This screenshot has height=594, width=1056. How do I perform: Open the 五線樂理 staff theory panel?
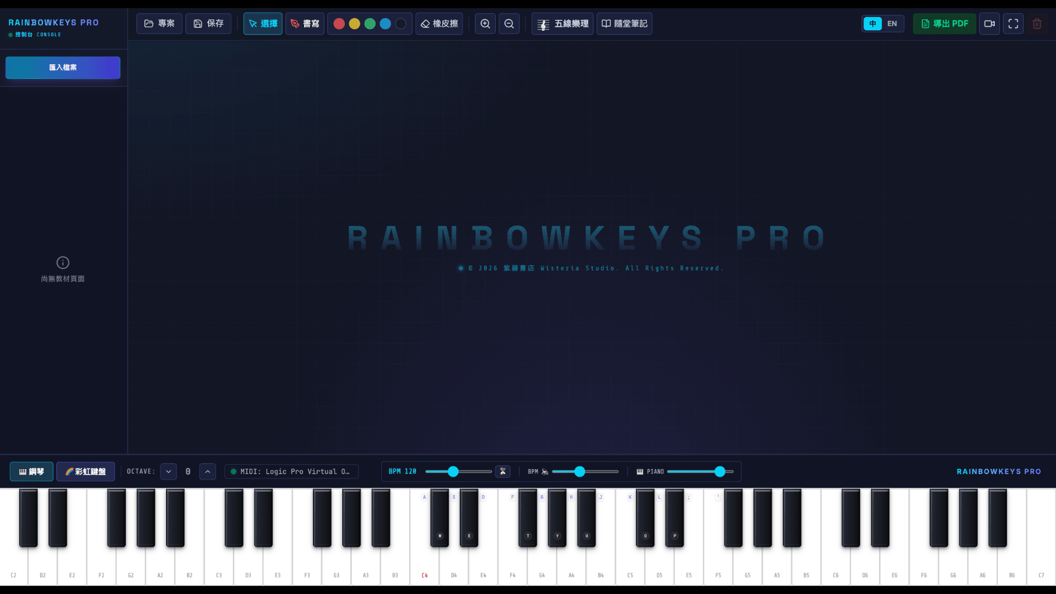click(x=562, y=24)
